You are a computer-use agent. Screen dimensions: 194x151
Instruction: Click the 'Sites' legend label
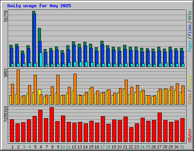coord(190,99)
